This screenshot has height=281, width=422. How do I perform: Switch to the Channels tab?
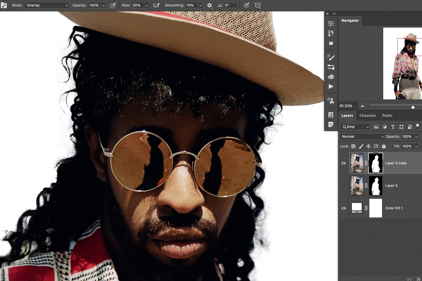(367, 115)
